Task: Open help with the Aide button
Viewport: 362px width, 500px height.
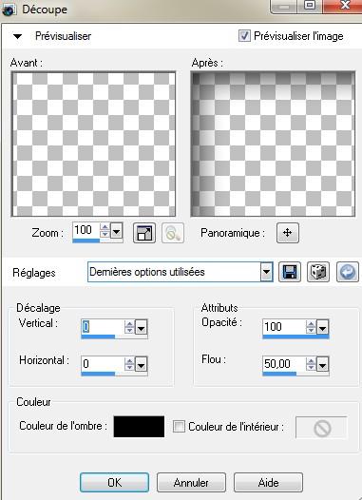Action: (268, 483)
